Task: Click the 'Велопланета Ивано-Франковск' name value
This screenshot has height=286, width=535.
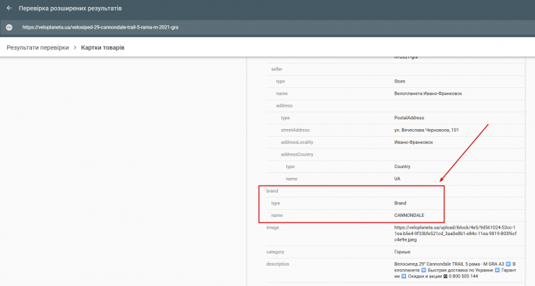Action: coord(428,93)
